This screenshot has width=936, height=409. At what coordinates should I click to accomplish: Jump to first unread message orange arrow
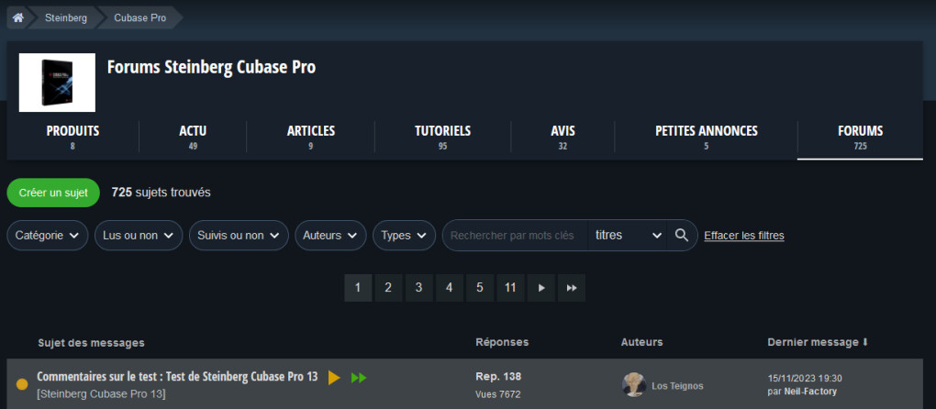point(334,378)
